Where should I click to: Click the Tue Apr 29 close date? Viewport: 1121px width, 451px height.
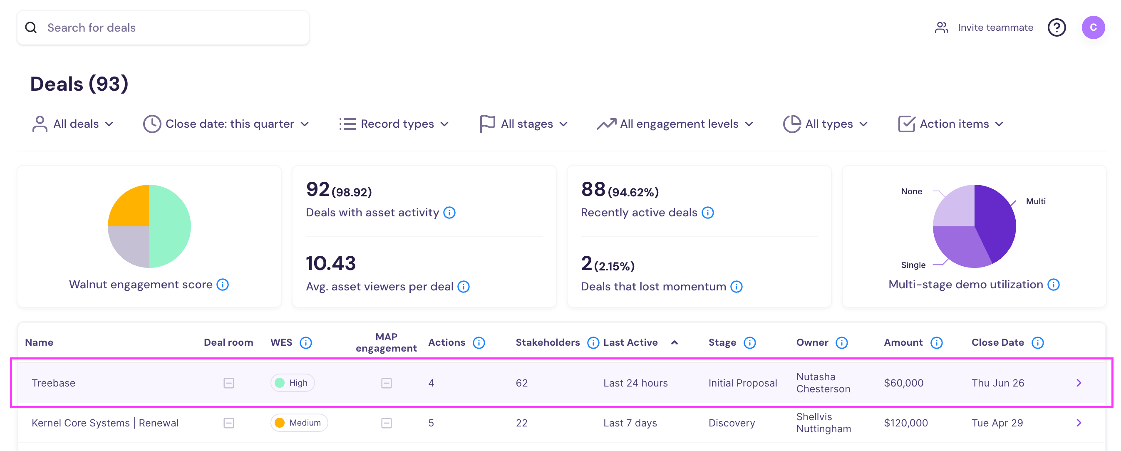pyautogui.click(x=997, y=423)
